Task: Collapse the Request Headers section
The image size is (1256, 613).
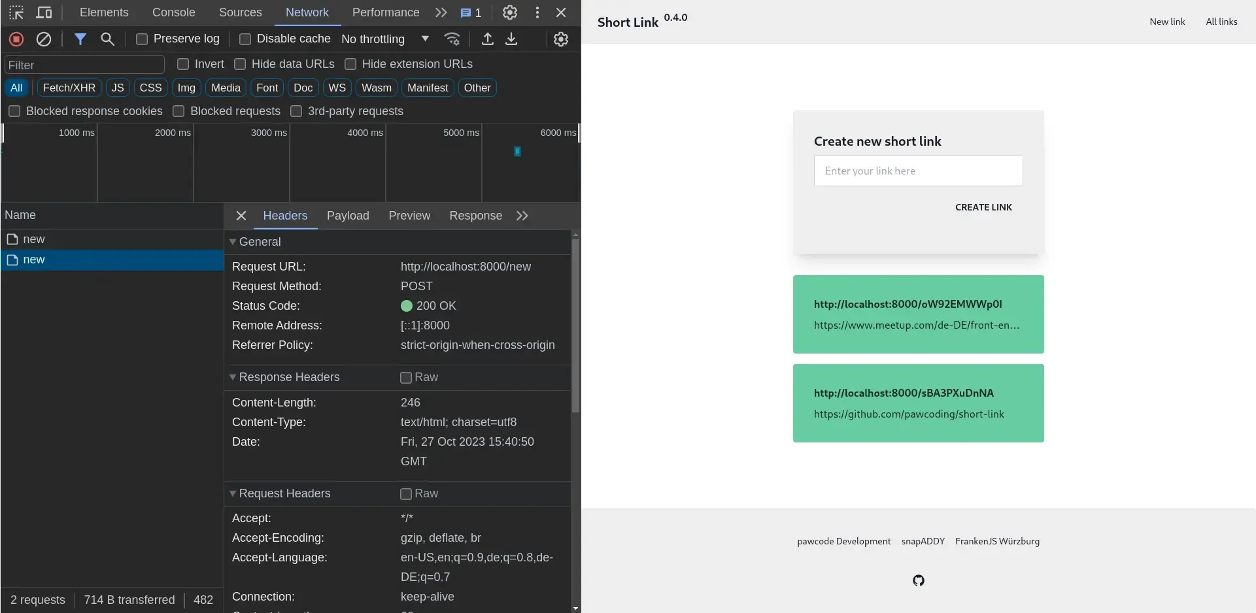Action: pyautogui.click(x=233, y=493)
